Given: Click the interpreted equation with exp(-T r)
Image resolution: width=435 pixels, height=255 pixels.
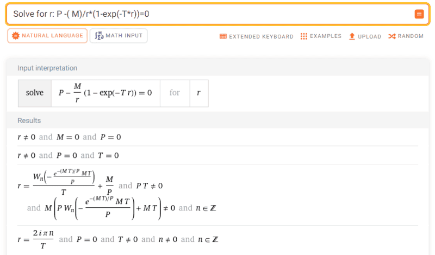Looking at the screenshot, I should (105, 93).
